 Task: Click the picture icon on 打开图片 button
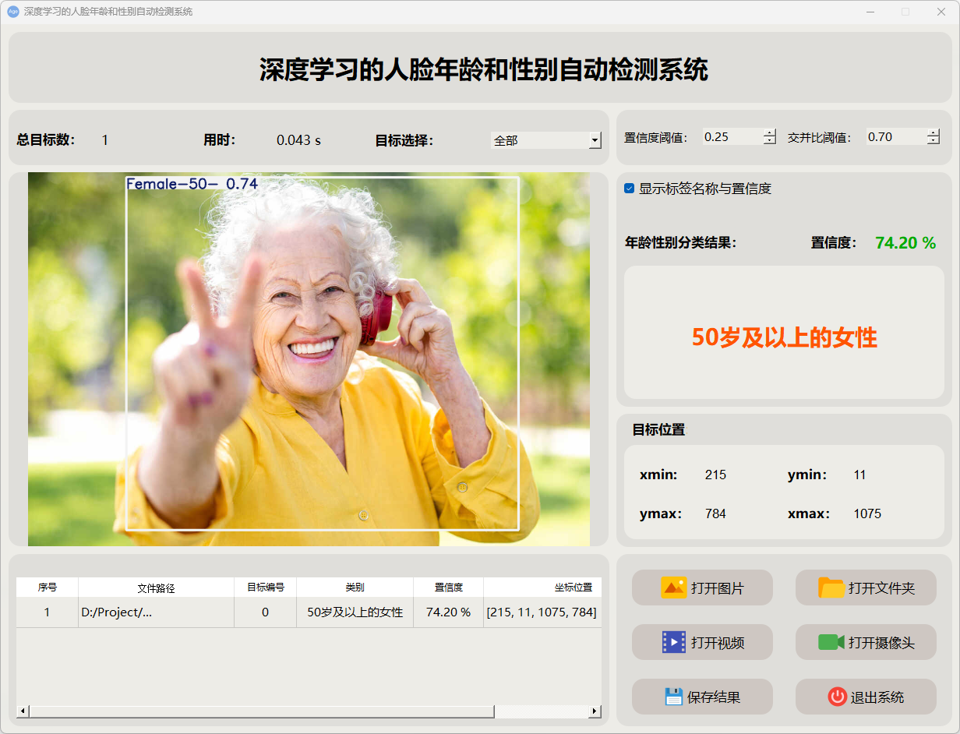click(x=673, y=588)
